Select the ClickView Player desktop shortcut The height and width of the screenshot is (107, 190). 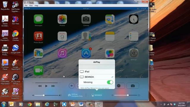[x=5, y=65]
